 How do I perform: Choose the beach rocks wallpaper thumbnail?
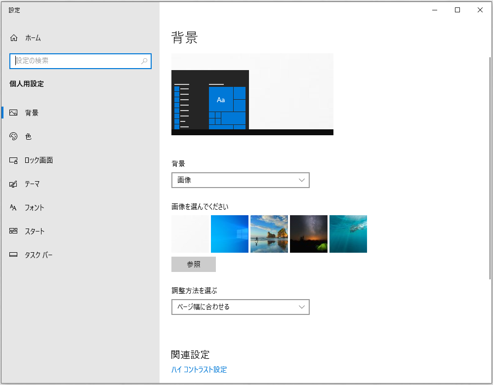[269, 234]
